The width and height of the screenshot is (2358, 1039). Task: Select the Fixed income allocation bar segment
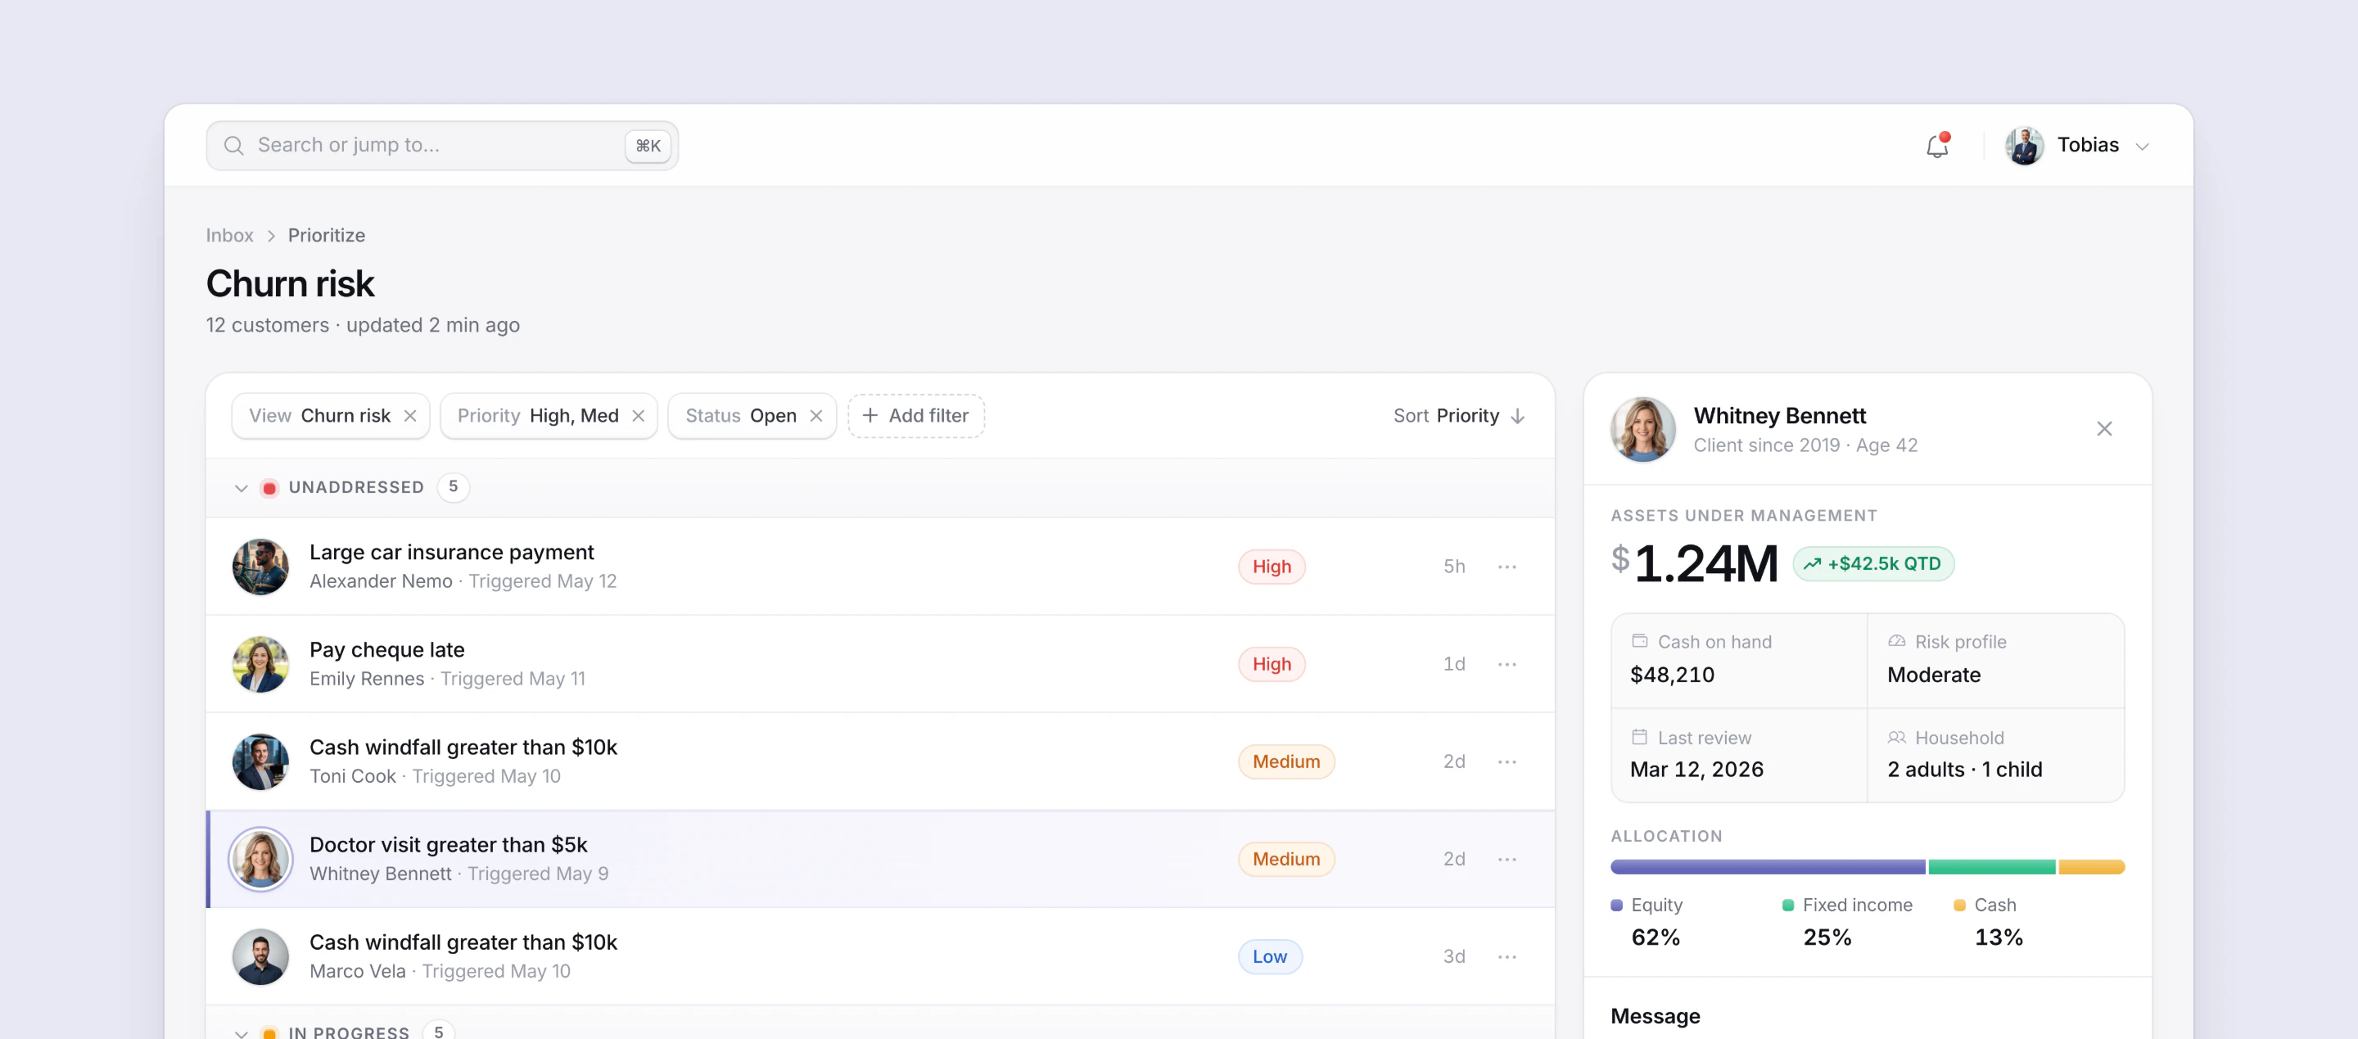click(x=1992, y=867)
